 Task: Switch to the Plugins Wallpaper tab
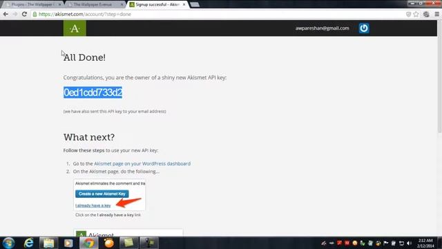pos(33,5)
